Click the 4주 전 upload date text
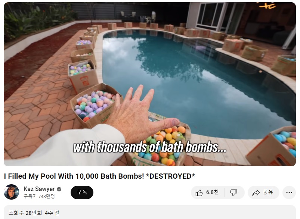Screen dimensions: 300x219 coord(52,213)
